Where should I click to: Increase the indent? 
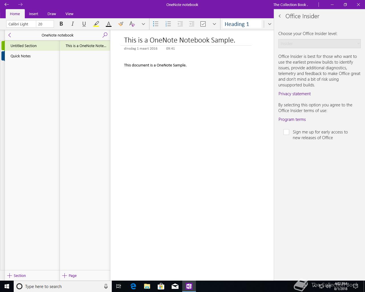pos(192,24)
